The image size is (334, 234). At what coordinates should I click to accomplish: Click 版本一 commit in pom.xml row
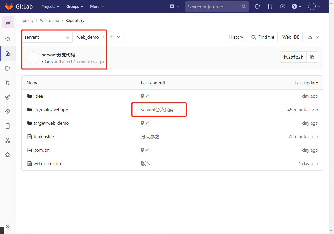tap(148, 150)
